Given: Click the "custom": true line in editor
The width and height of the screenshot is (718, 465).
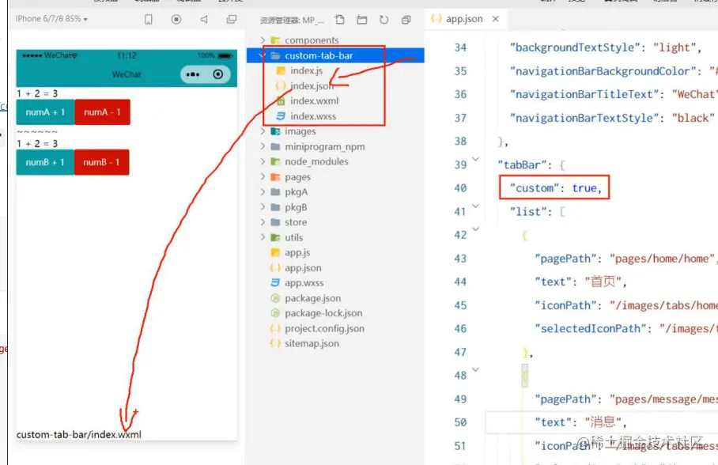Looking at the screenshot, I should (x=556, y=188).
